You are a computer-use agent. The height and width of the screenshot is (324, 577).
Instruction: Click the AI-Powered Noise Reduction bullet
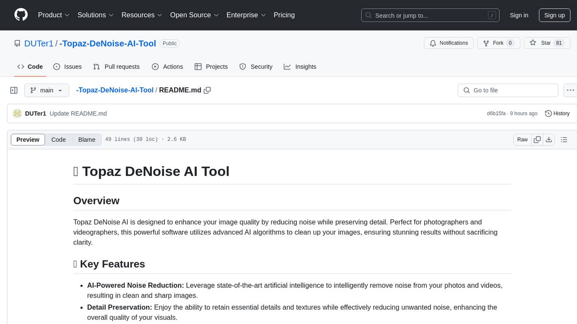click(x=295, y=290)
